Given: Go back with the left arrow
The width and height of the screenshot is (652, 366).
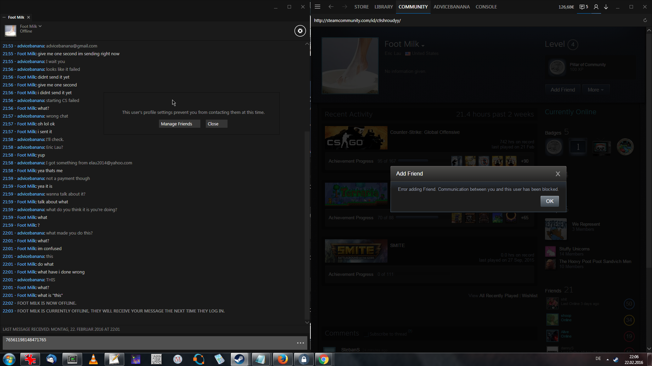Looking at the screenshot, I should point(331,7).
